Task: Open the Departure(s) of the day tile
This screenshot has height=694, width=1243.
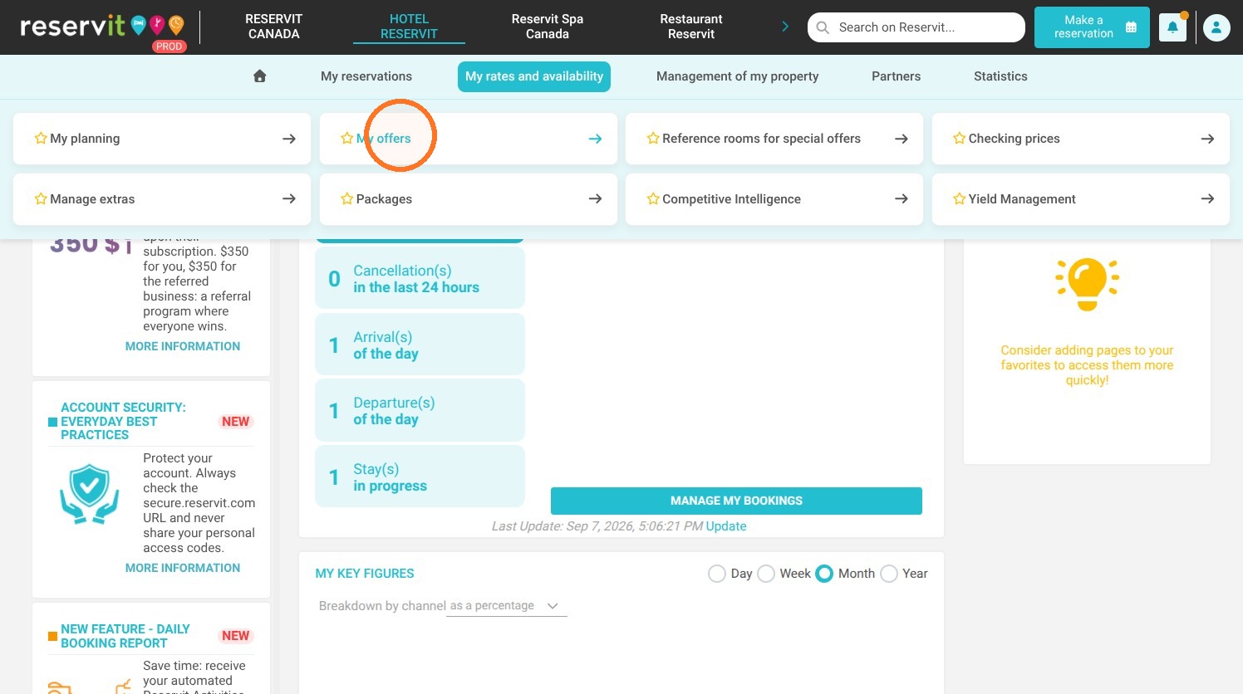Action: coord(420,410)
